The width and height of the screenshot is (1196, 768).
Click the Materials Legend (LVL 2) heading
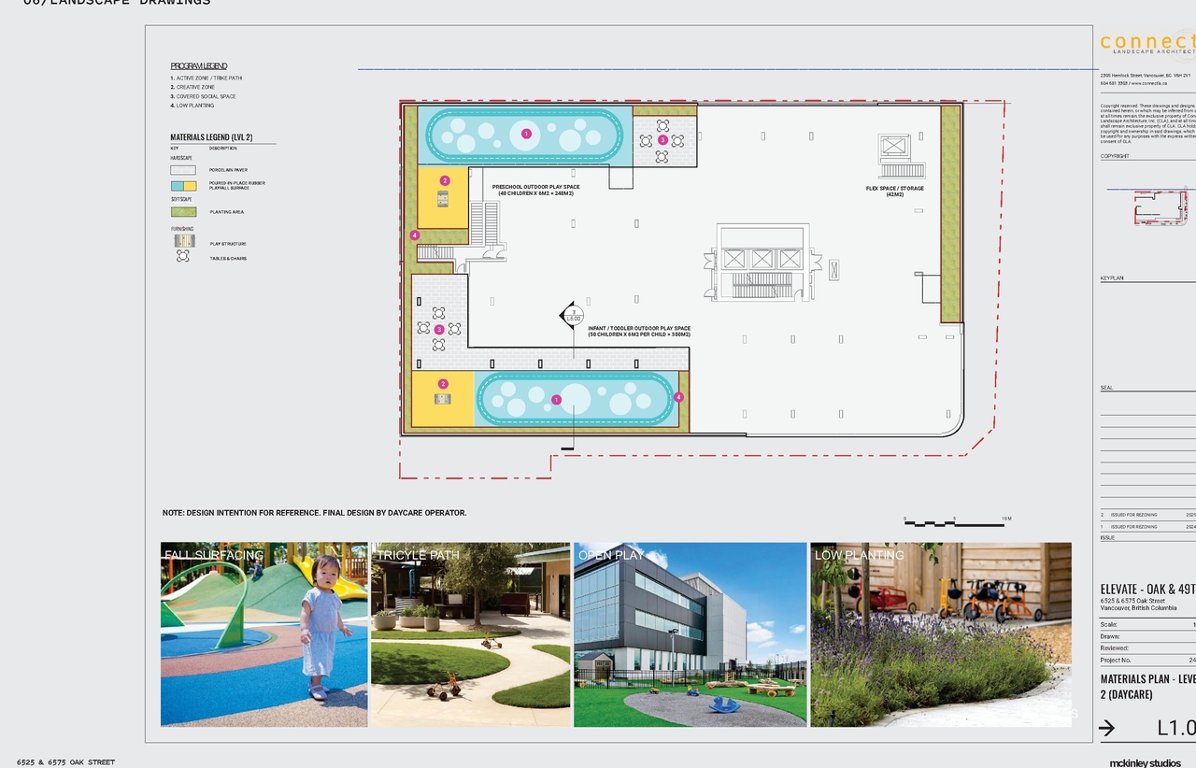pos(211,137)
